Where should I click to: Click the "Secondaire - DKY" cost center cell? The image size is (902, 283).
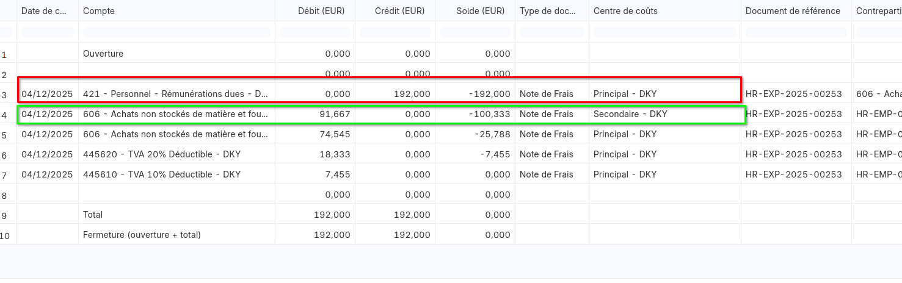coord(630,114)
